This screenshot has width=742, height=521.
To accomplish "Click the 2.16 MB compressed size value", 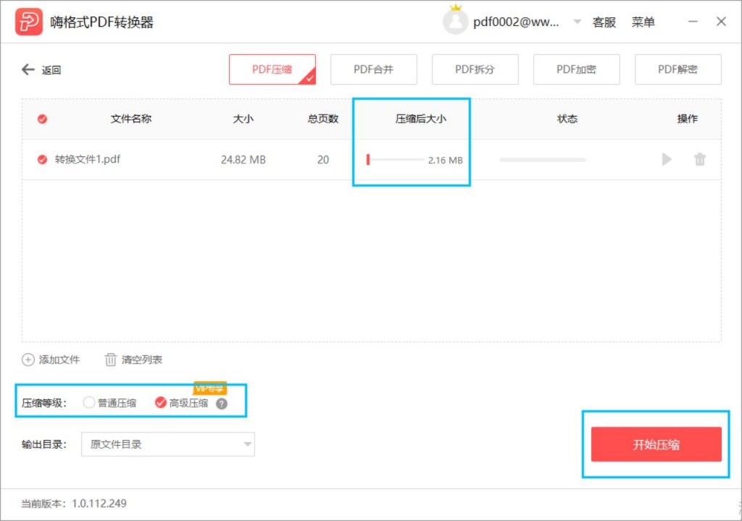I will (446, 160).
